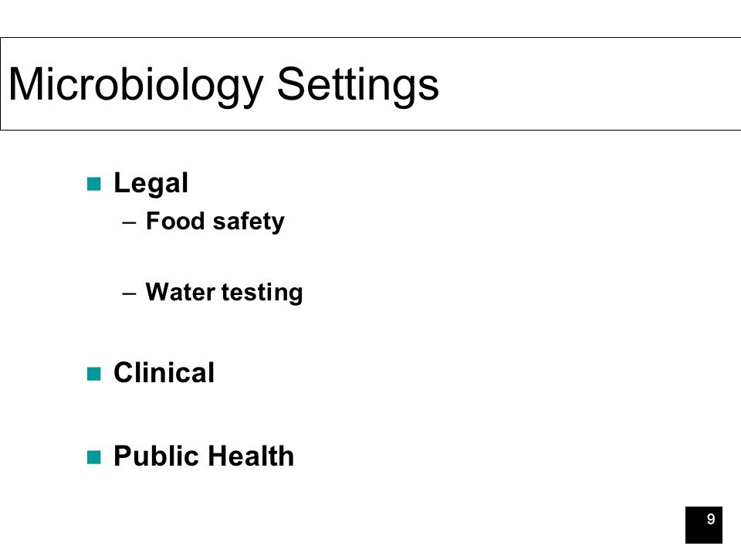This screenshot has height=556, width=741.
Task: Click the word Microbiology in the title
Action: pyautogui.click(x=136, y=85)
